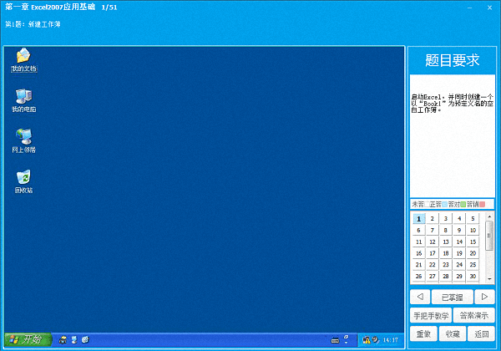This screenshot has height=351, width=501.
Task: Click the tray network warning icon
Action: coord(367,340)
